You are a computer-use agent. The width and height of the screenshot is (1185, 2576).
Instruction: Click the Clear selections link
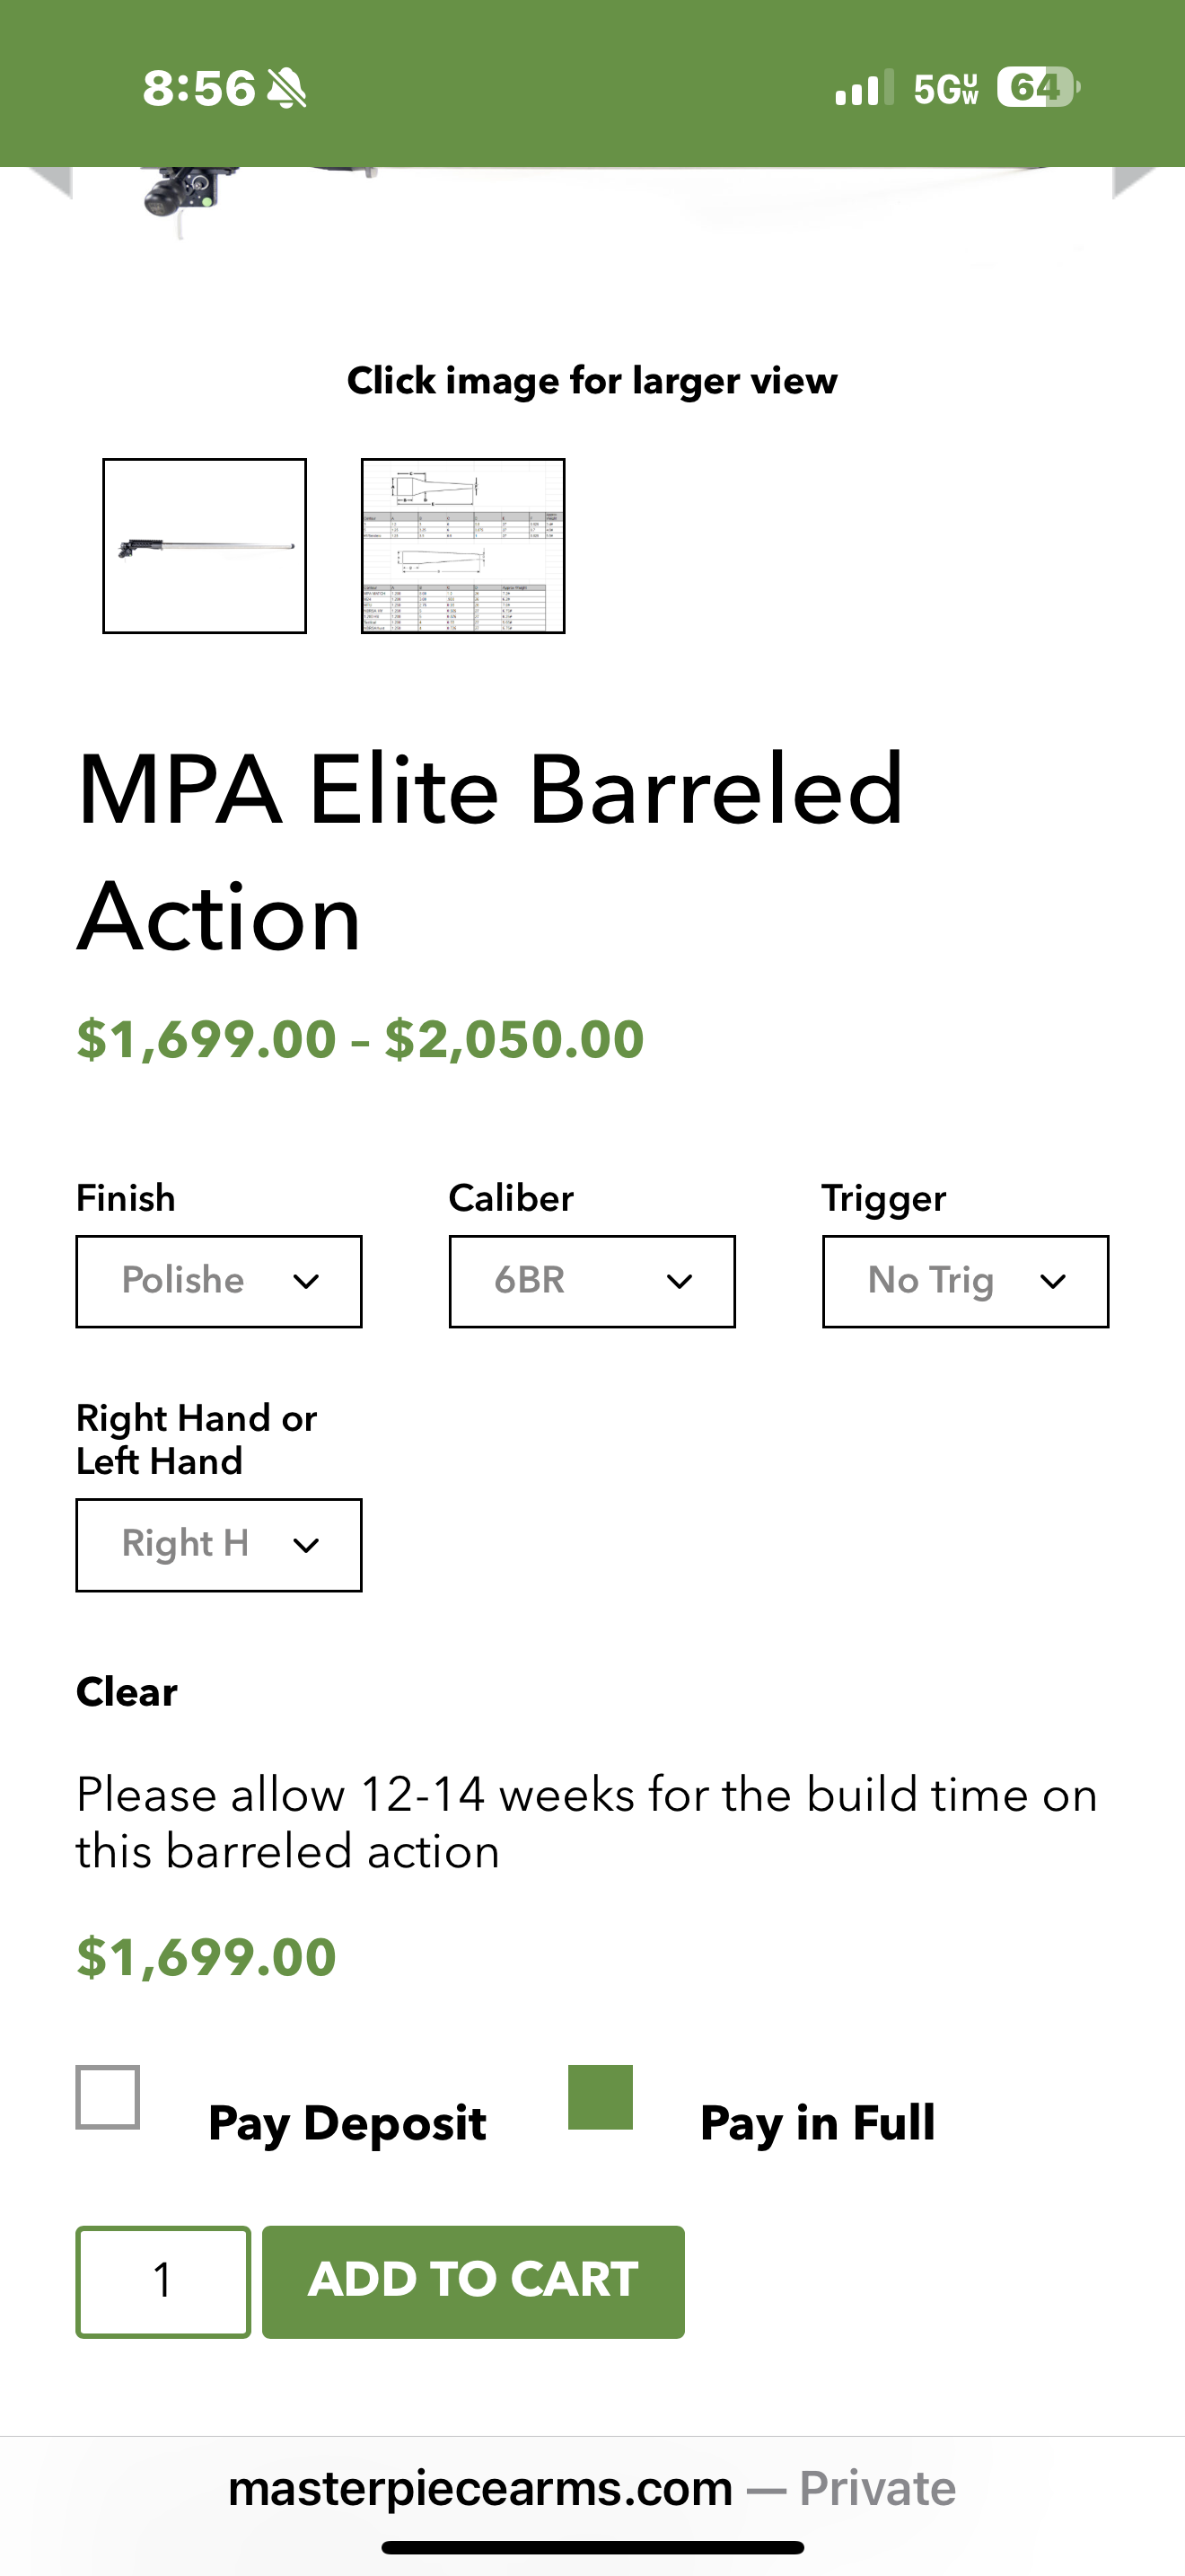coord(127,1692)
